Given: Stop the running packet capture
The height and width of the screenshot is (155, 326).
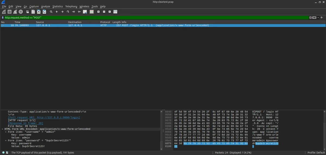Looking at the screenshot, I should tap(10, 12).
